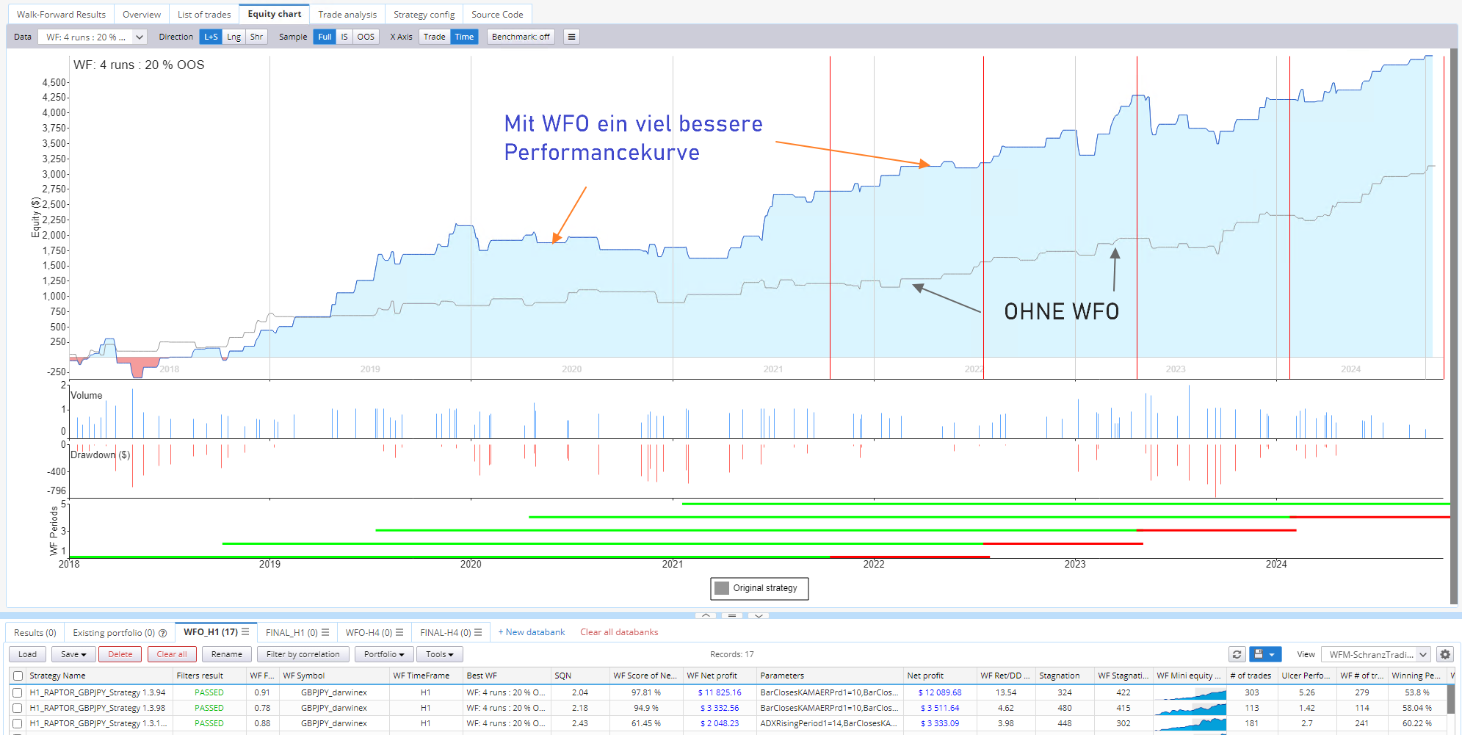This screenshot has height=735, width=1462.
Task: Open the databank view settings gear
Action: (1445, 654)
